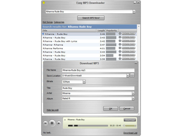Minimize the Easy MP3 Downloader window

135,3
